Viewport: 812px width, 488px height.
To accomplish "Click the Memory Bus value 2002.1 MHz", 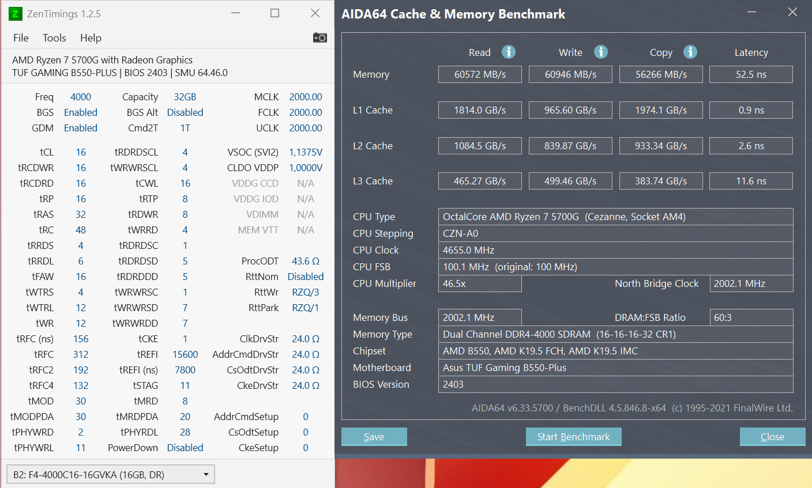I will point(480,317).
